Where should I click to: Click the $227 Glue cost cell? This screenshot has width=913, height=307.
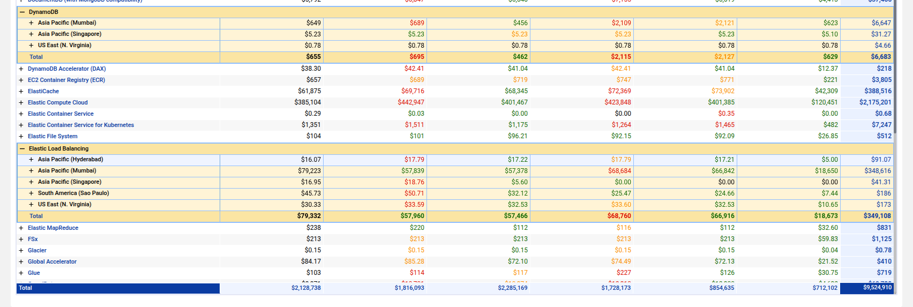(624, 273)
